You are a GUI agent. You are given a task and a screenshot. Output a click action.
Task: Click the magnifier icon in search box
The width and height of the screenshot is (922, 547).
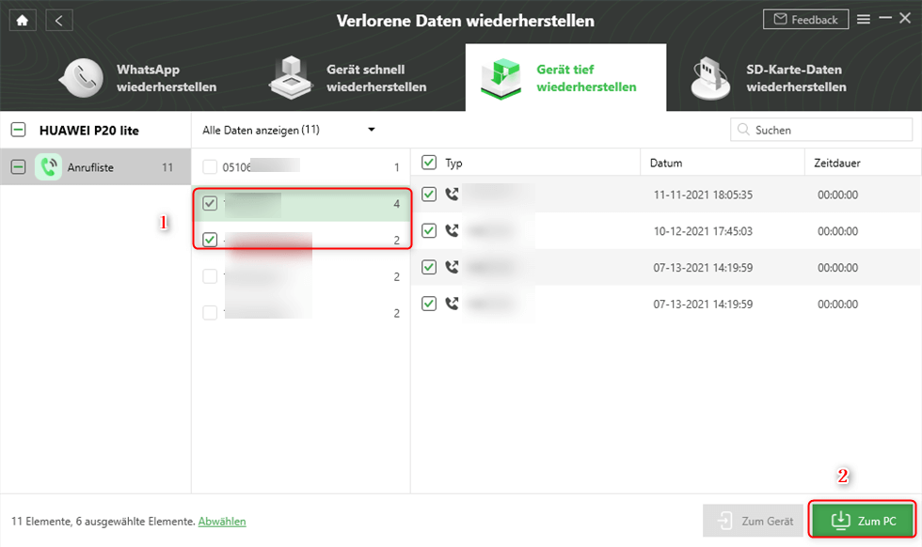(x=744, y=130)
